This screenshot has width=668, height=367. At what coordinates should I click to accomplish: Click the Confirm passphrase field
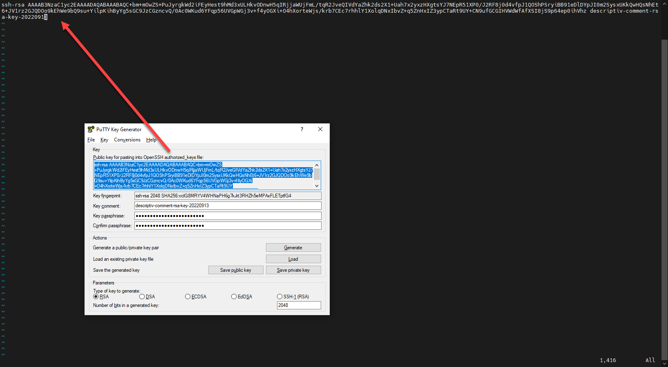[x=228, y=226]
